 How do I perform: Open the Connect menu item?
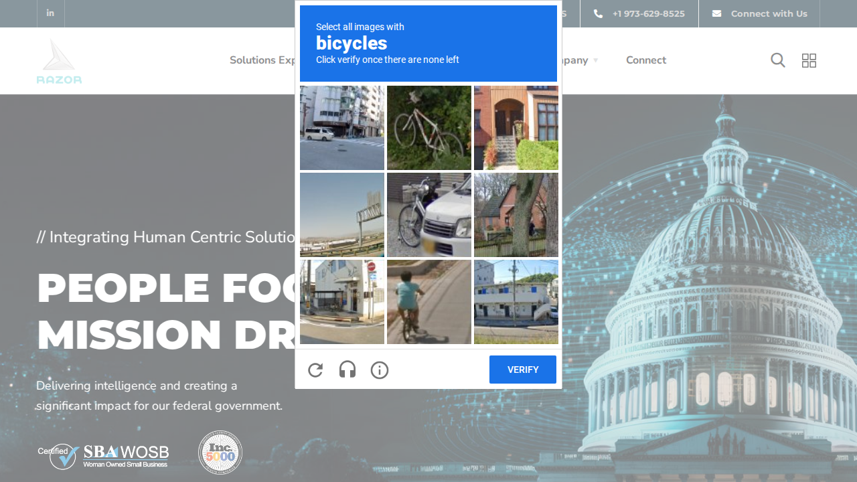646,60
